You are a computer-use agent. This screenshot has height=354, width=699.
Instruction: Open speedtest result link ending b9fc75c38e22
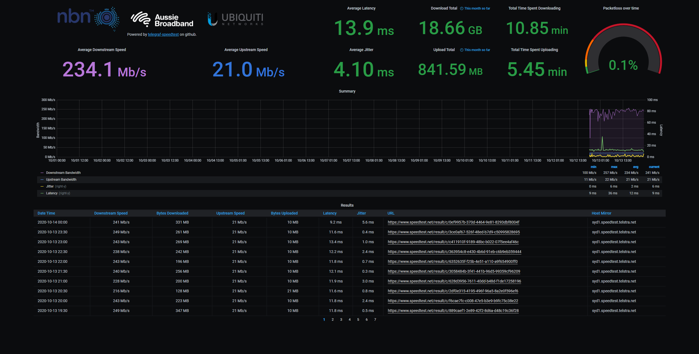pyautogui.click(x=453, y=301)
